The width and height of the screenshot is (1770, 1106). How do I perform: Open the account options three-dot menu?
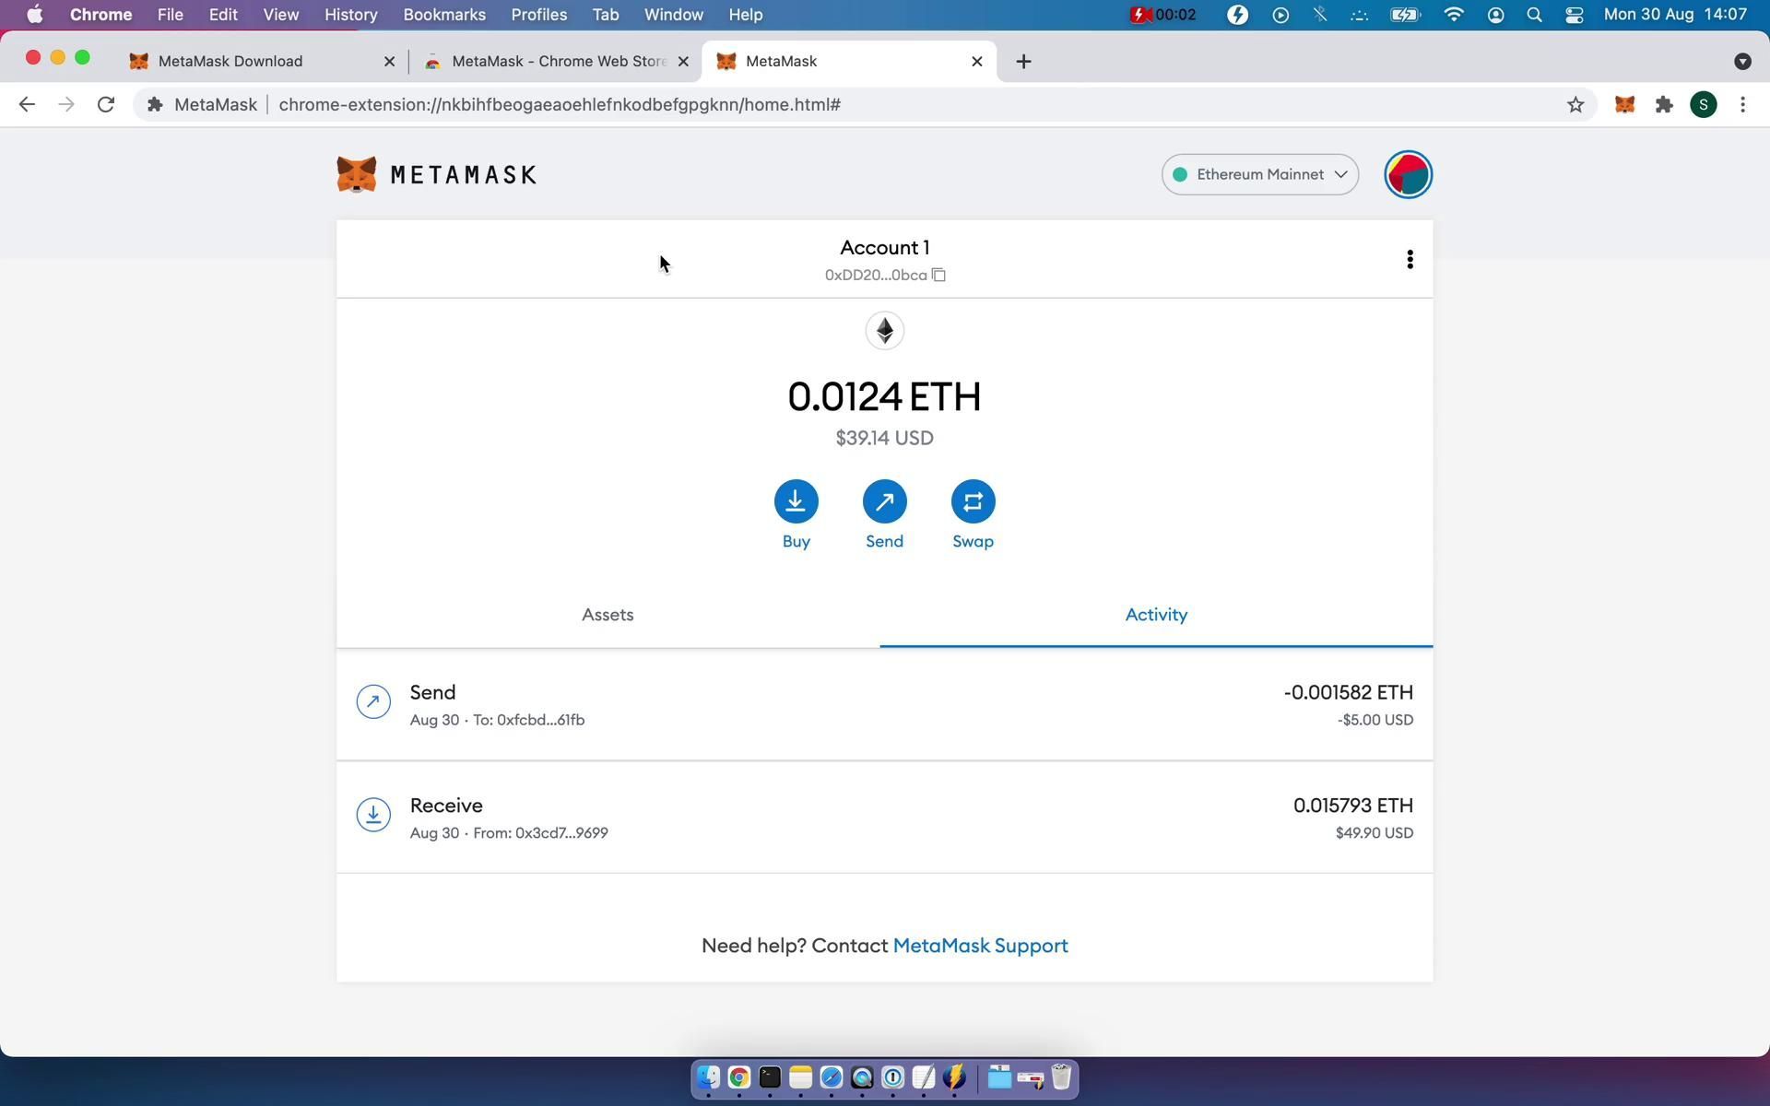[x=1410, y=259]
